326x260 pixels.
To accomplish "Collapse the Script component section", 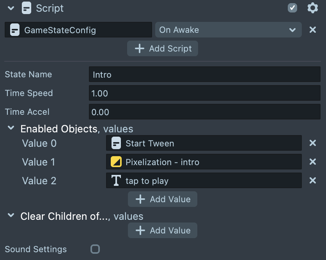I will click(x=11, y=8).
